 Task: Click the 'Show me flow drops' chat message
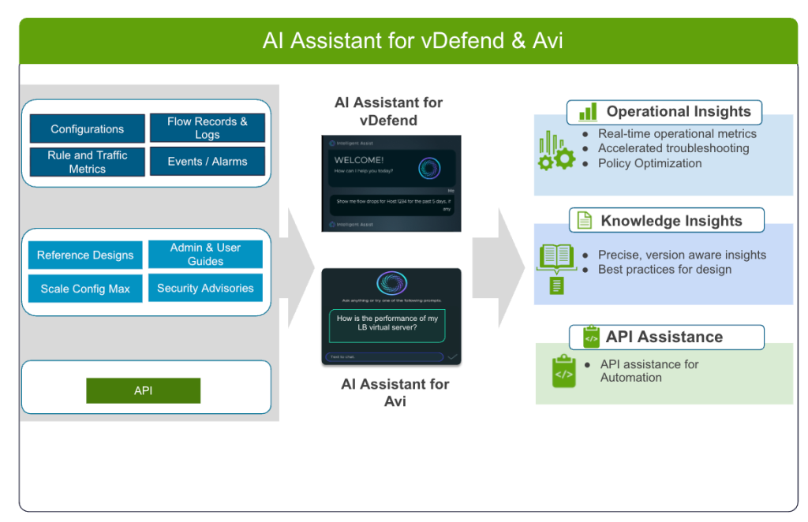click(x=393, y=205)
